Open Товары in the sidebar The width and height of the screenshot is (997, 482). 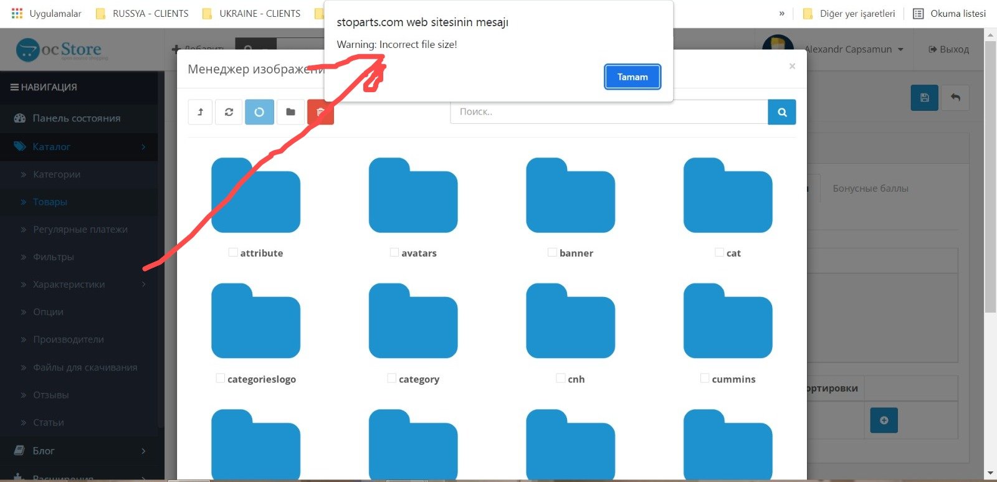click(x=50, y=202)
